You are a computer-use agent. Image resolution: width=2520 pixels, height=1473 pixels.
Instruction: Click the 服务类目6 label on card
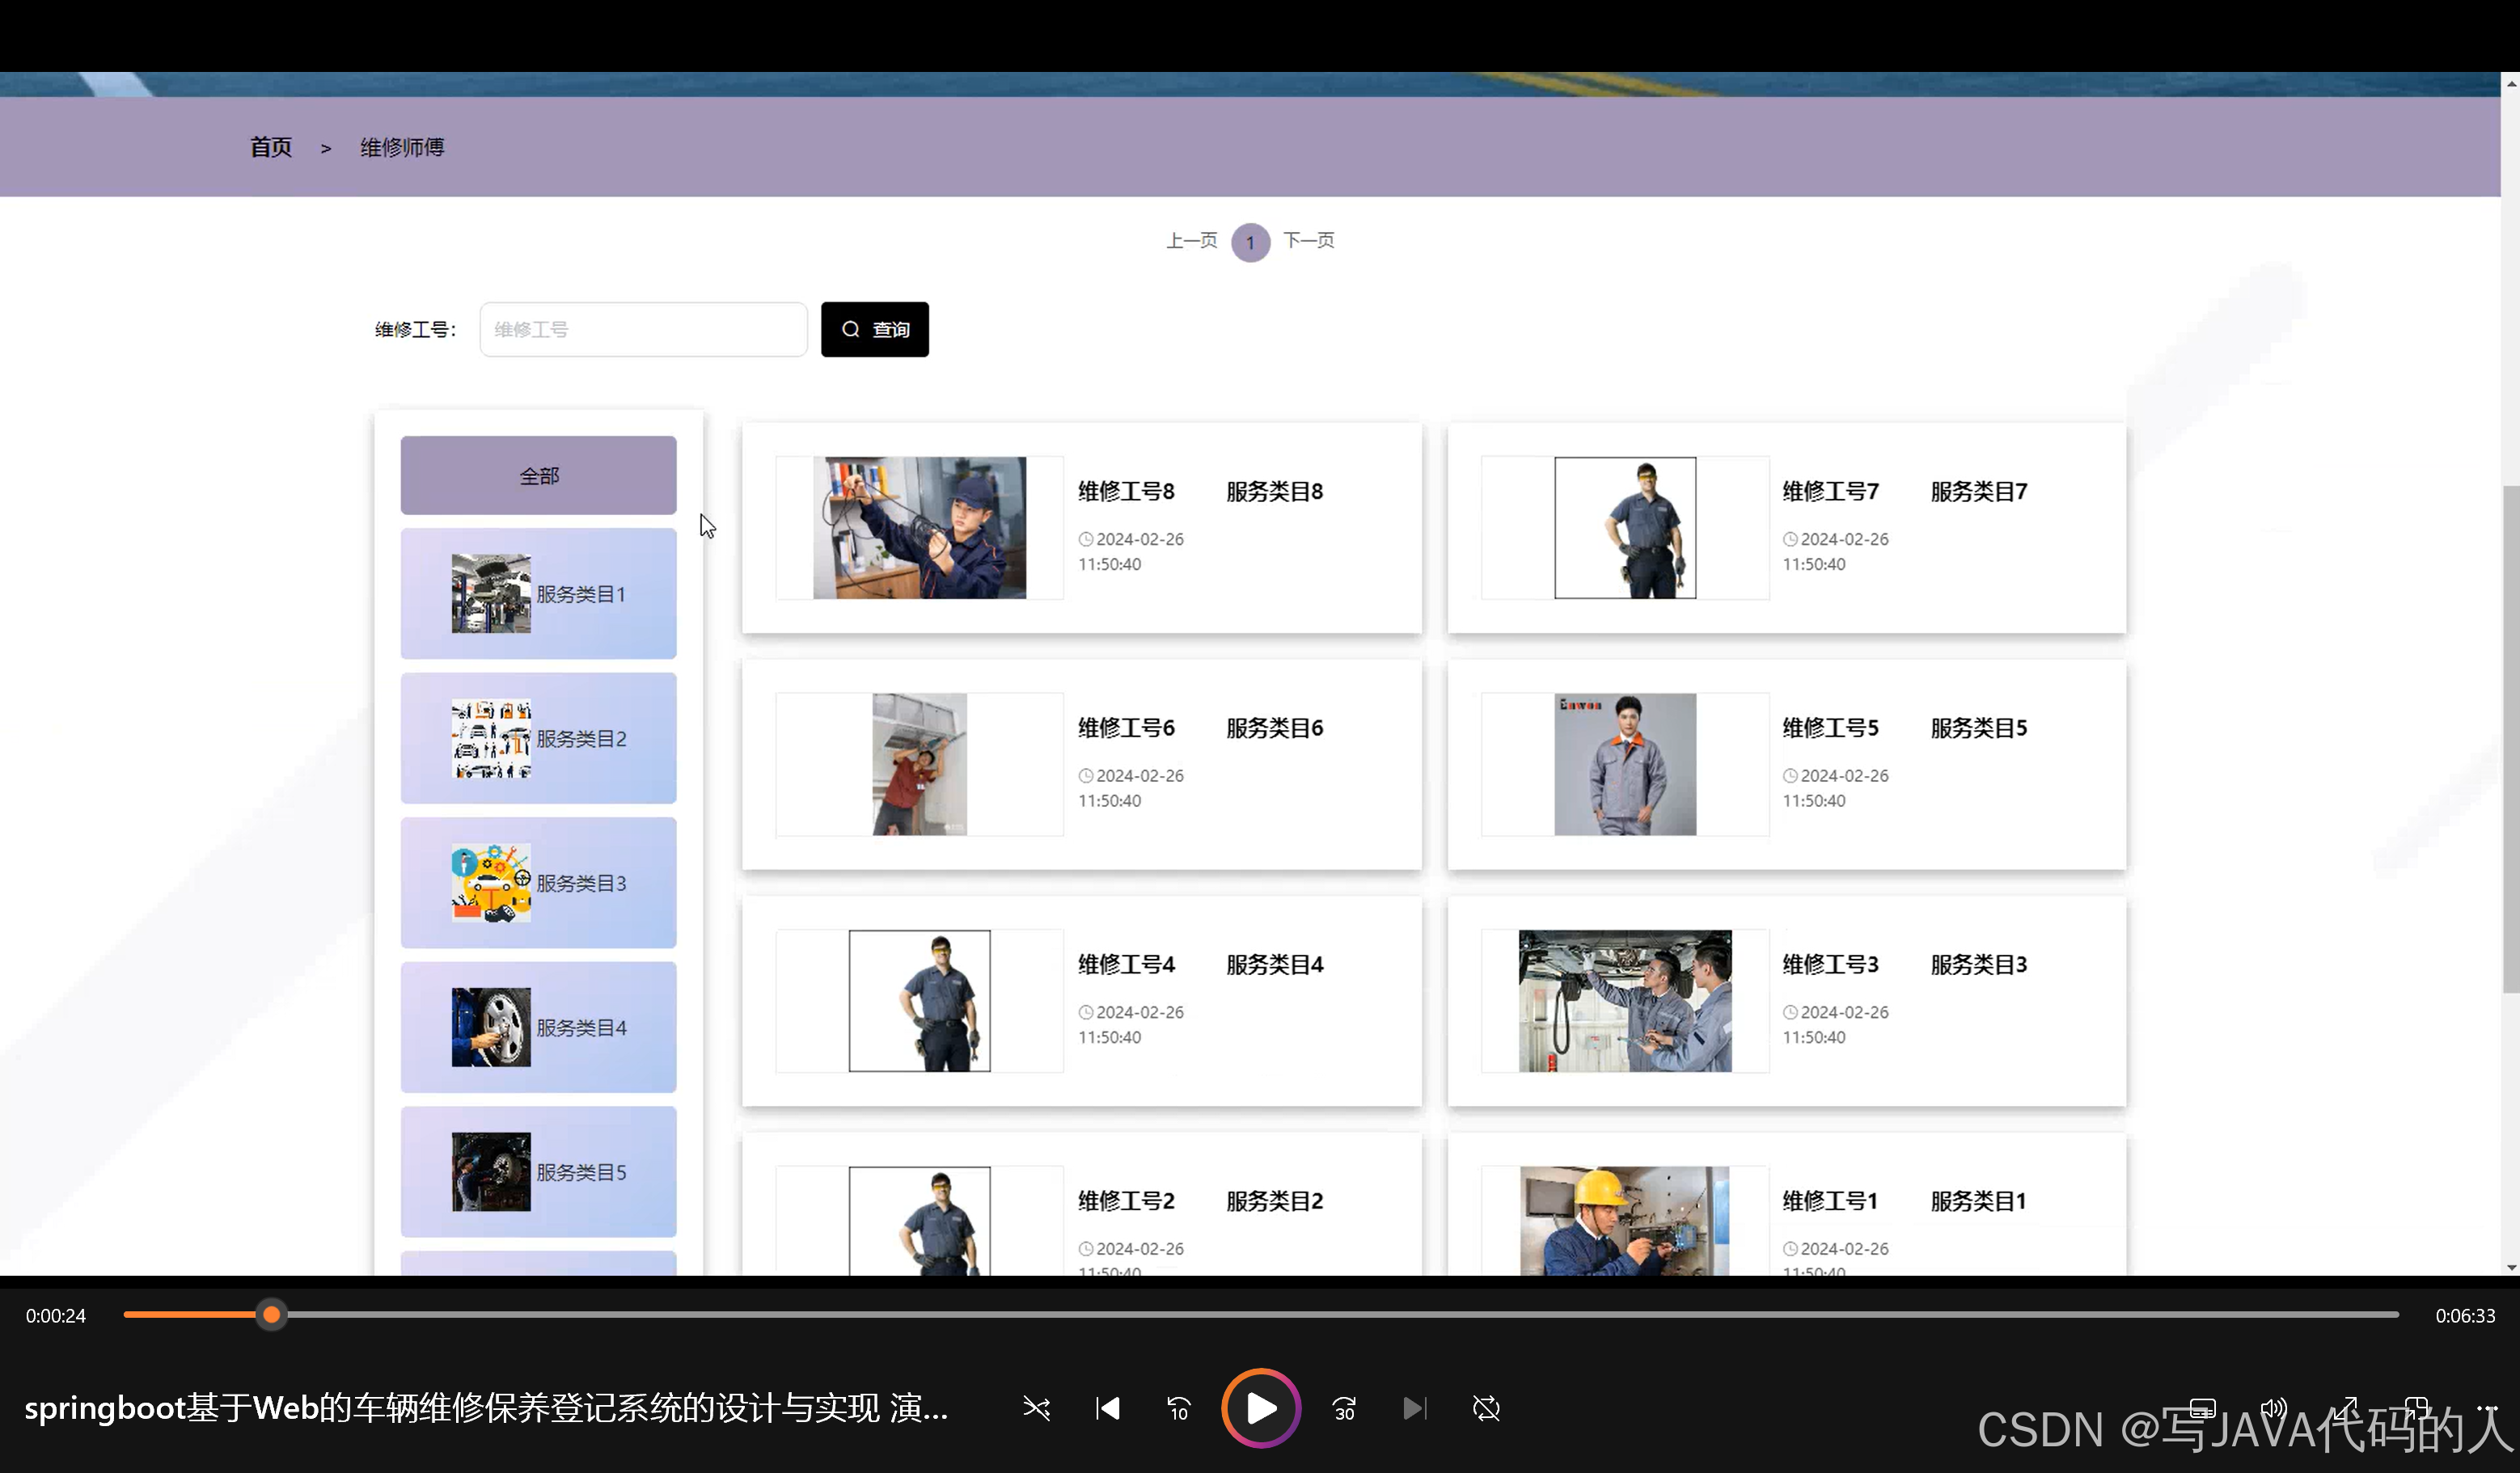[1275, 728]
